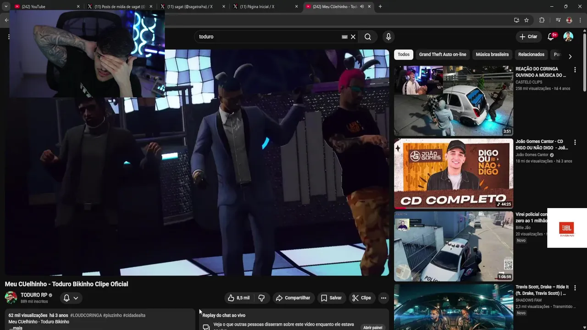
Task: Dislike the video
Action: 261,298
